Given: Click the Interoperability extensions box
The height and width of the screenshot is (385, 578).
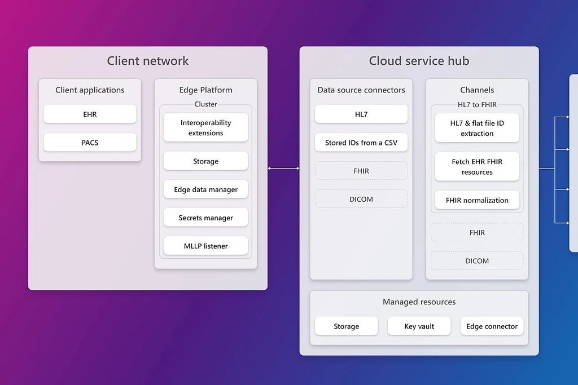Looking at the screenshot, I should (x=205, y=128).
